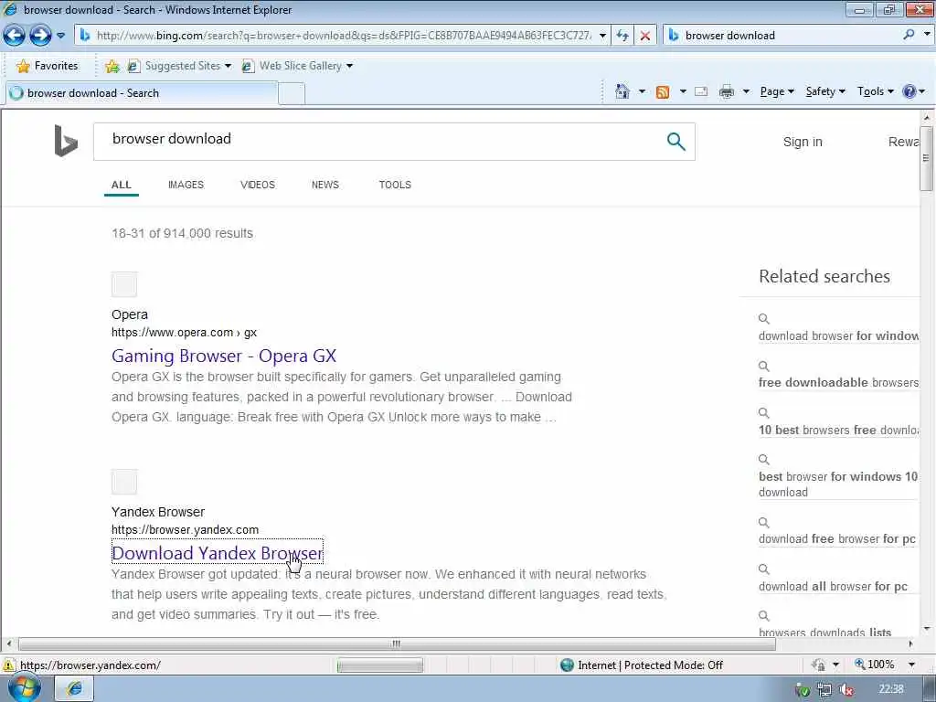The height and width of the screenshot is (702, 936).
Task: Open related search 'best browser for windows 10'
Action: [x=838, y=484]
